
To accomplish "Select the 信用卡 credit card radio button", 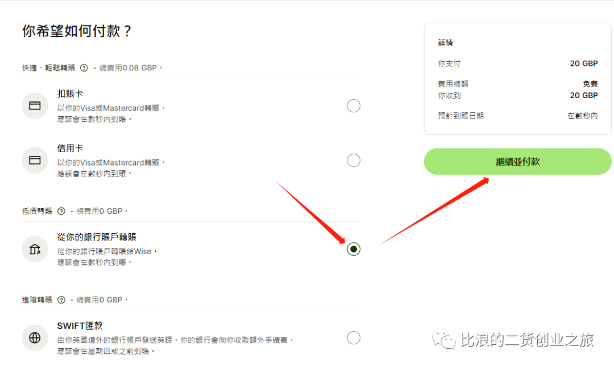I will point(353,161).
